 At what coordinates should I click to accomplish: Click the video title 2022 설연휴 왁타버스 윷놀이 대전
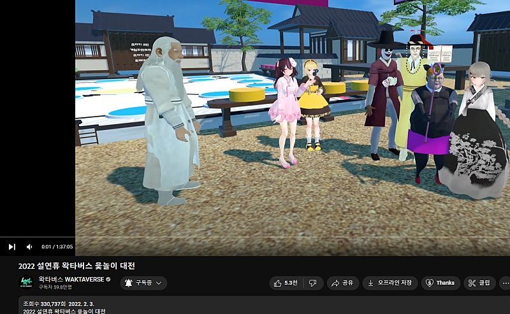pos(76,266)
